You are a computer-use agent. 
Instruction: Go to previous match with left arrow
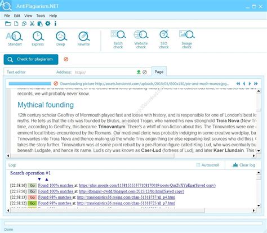tap(244, 83)
